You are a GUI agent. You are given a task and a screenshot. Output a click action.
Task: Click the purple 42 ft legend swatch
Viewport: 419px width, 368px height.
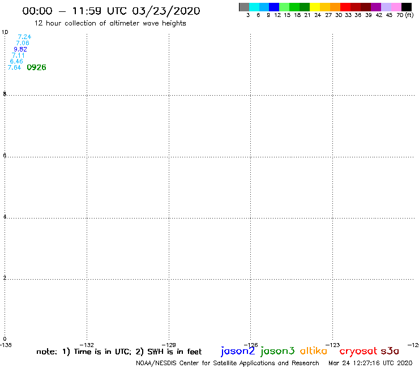point(376,7)
